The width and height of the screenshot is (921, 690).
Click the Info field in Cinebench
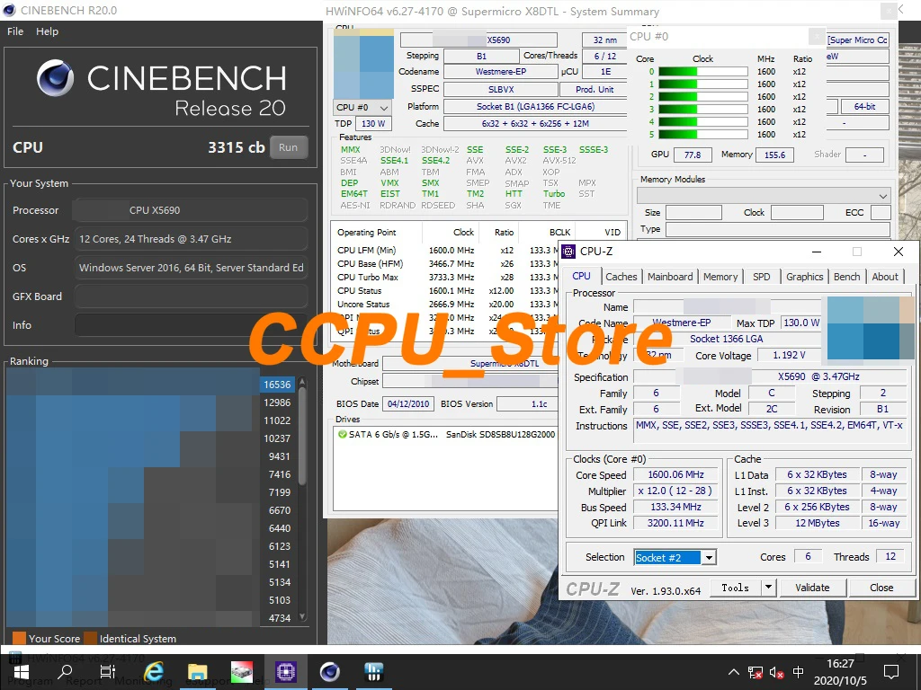pyautogui.click(x=191, y=325)
